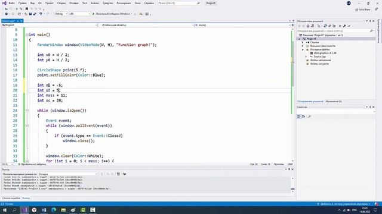Switch to Обозреватель решений bottom tab

tap(310, 102)
